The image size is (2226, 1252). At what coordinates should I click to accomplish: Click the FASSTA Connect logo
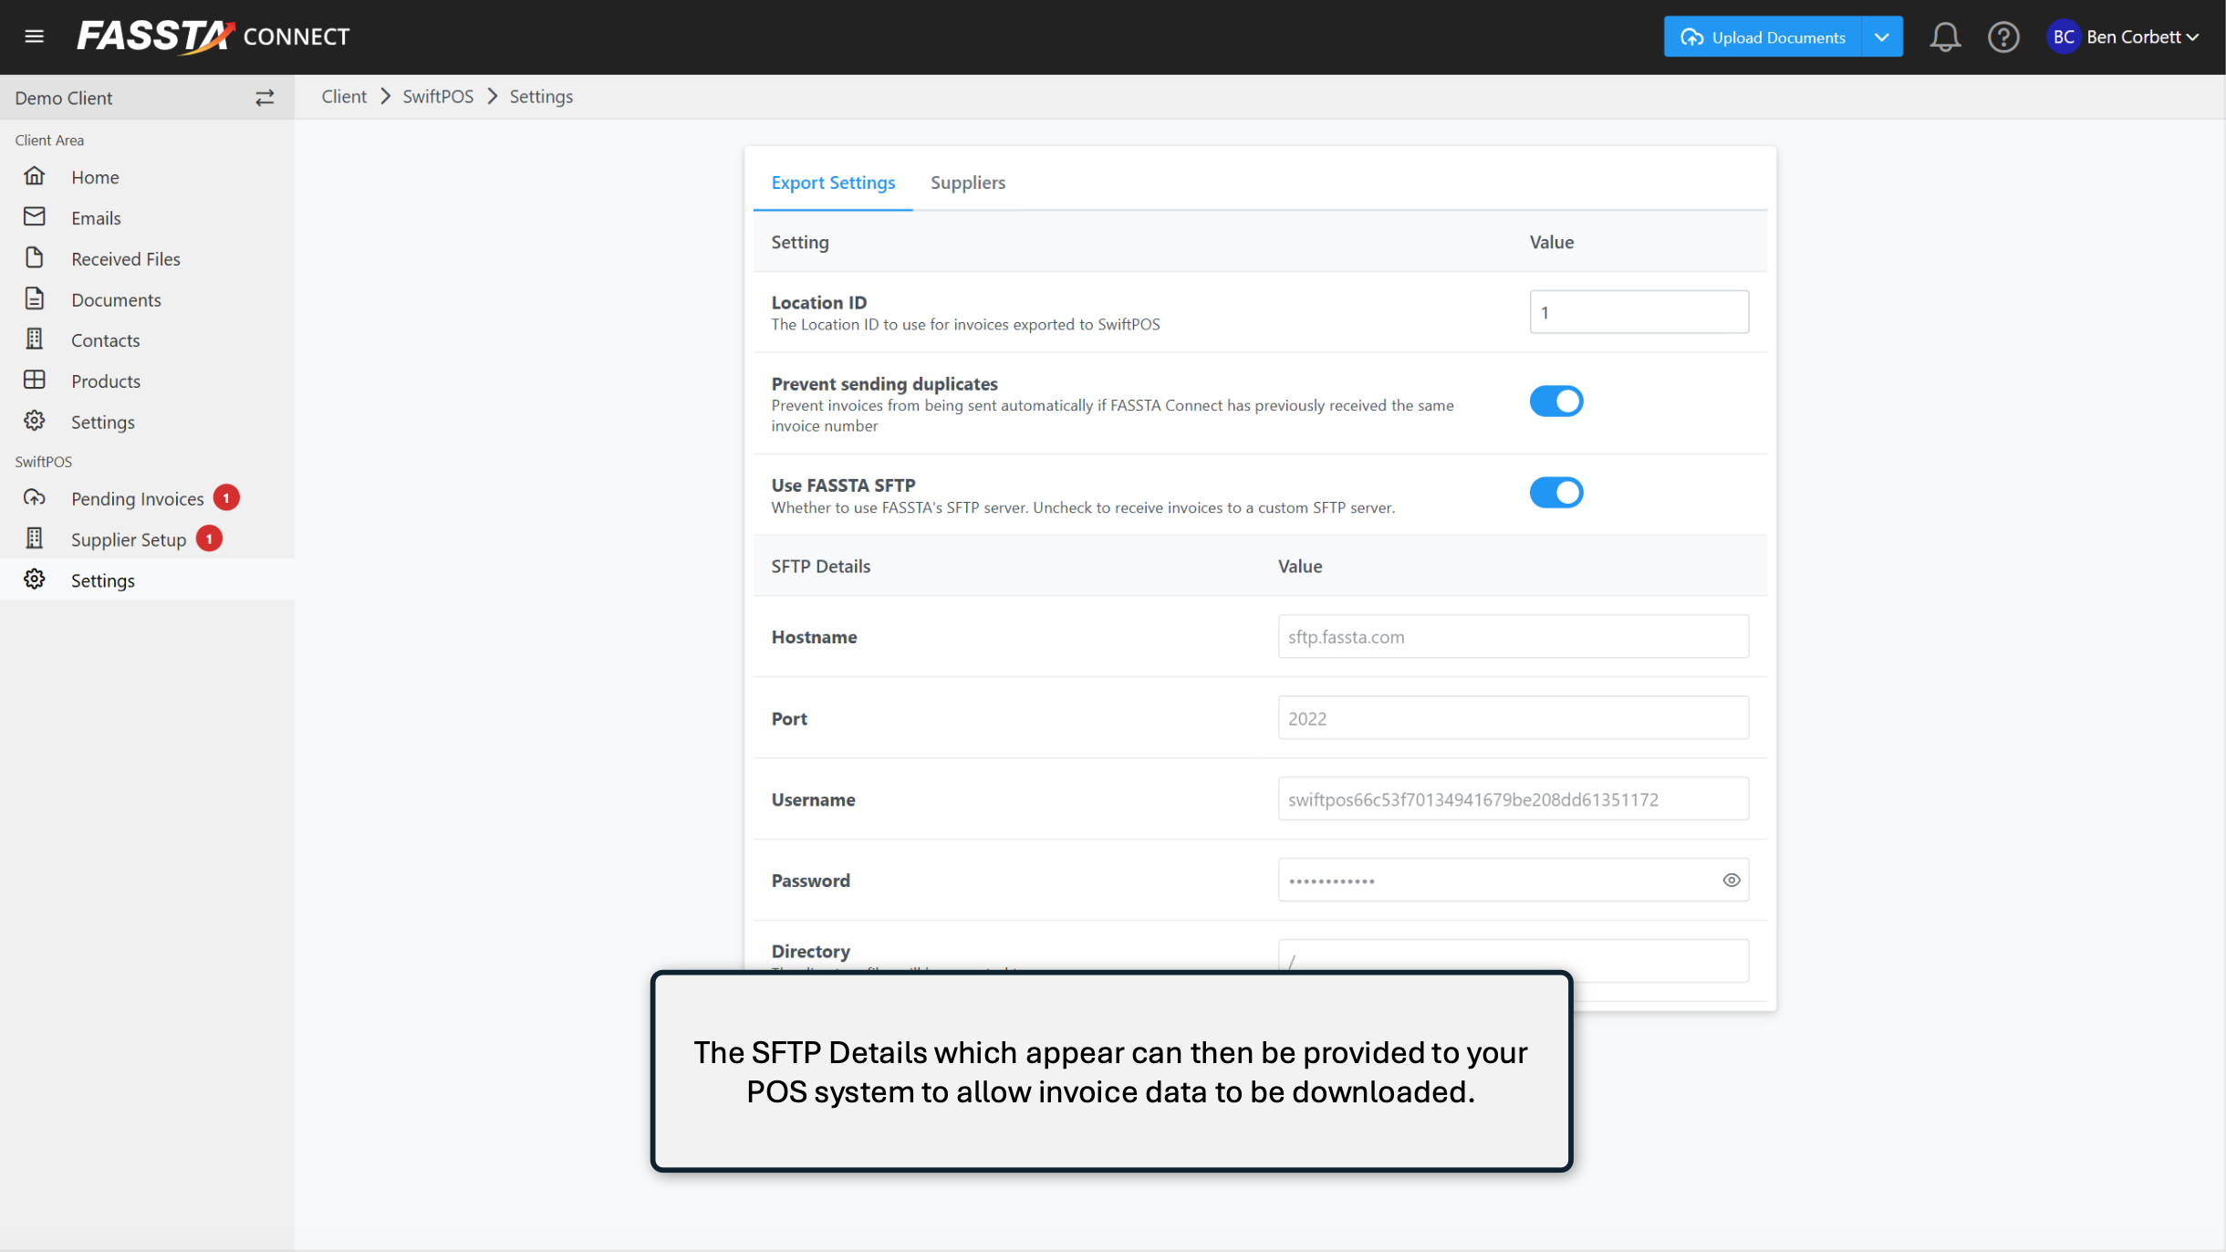213,37
